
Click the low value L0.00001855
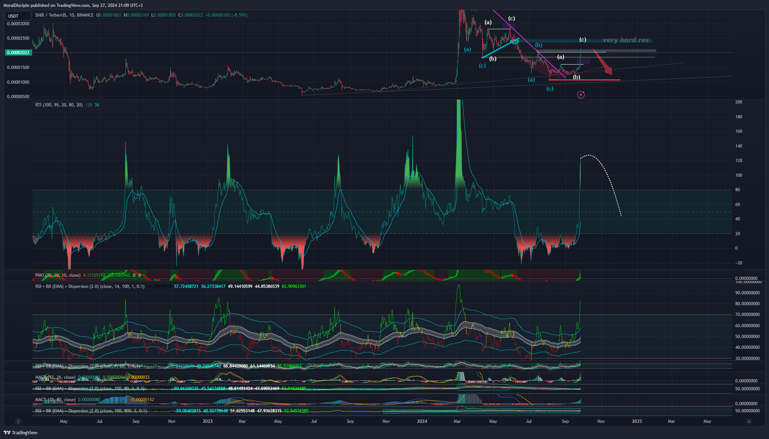[163, 15]
